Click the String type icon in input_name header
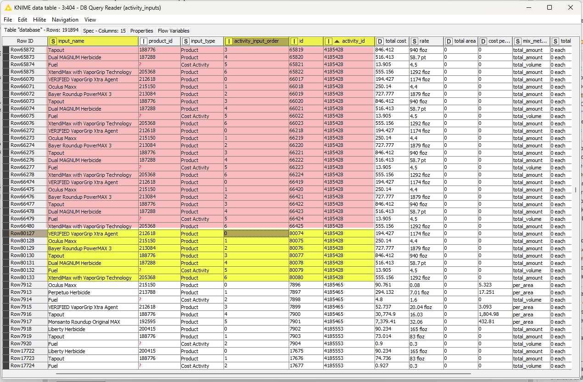This screenshot has height=382, width=583. [53, 41]
